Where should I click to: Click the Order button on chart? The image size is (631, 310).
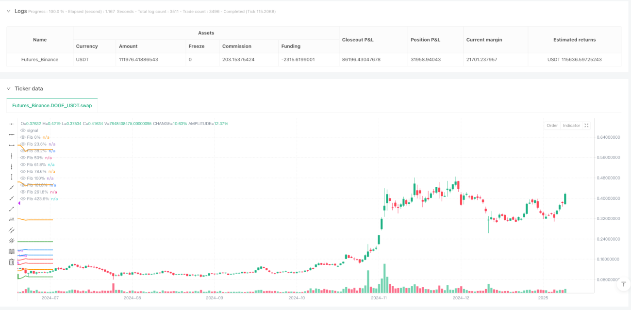tap(552, 125)
